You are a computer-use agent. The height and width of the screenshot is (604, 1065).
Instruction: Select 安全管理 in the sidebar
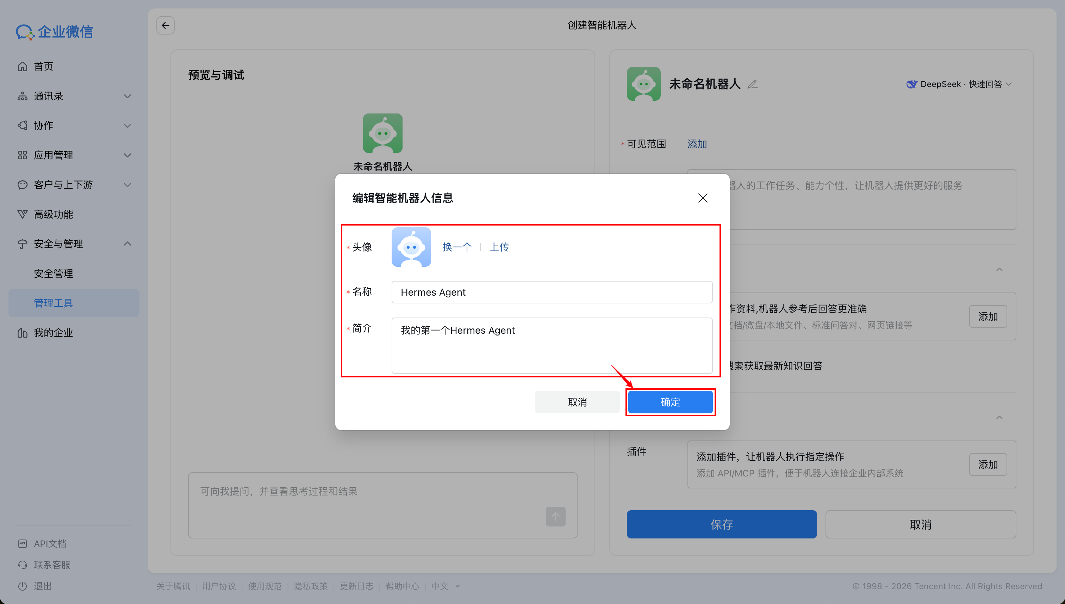click(x=53, y=273)
